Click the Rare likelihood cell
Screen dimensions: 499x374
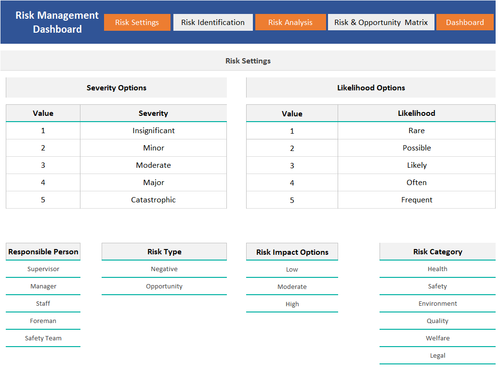417,130
